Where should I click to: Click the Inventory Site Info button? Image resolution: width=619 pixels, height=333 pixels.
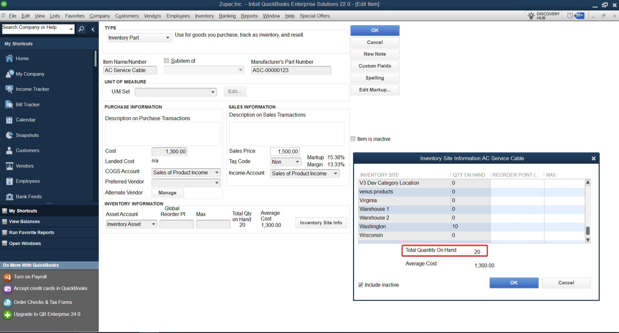tap(321, 223)
